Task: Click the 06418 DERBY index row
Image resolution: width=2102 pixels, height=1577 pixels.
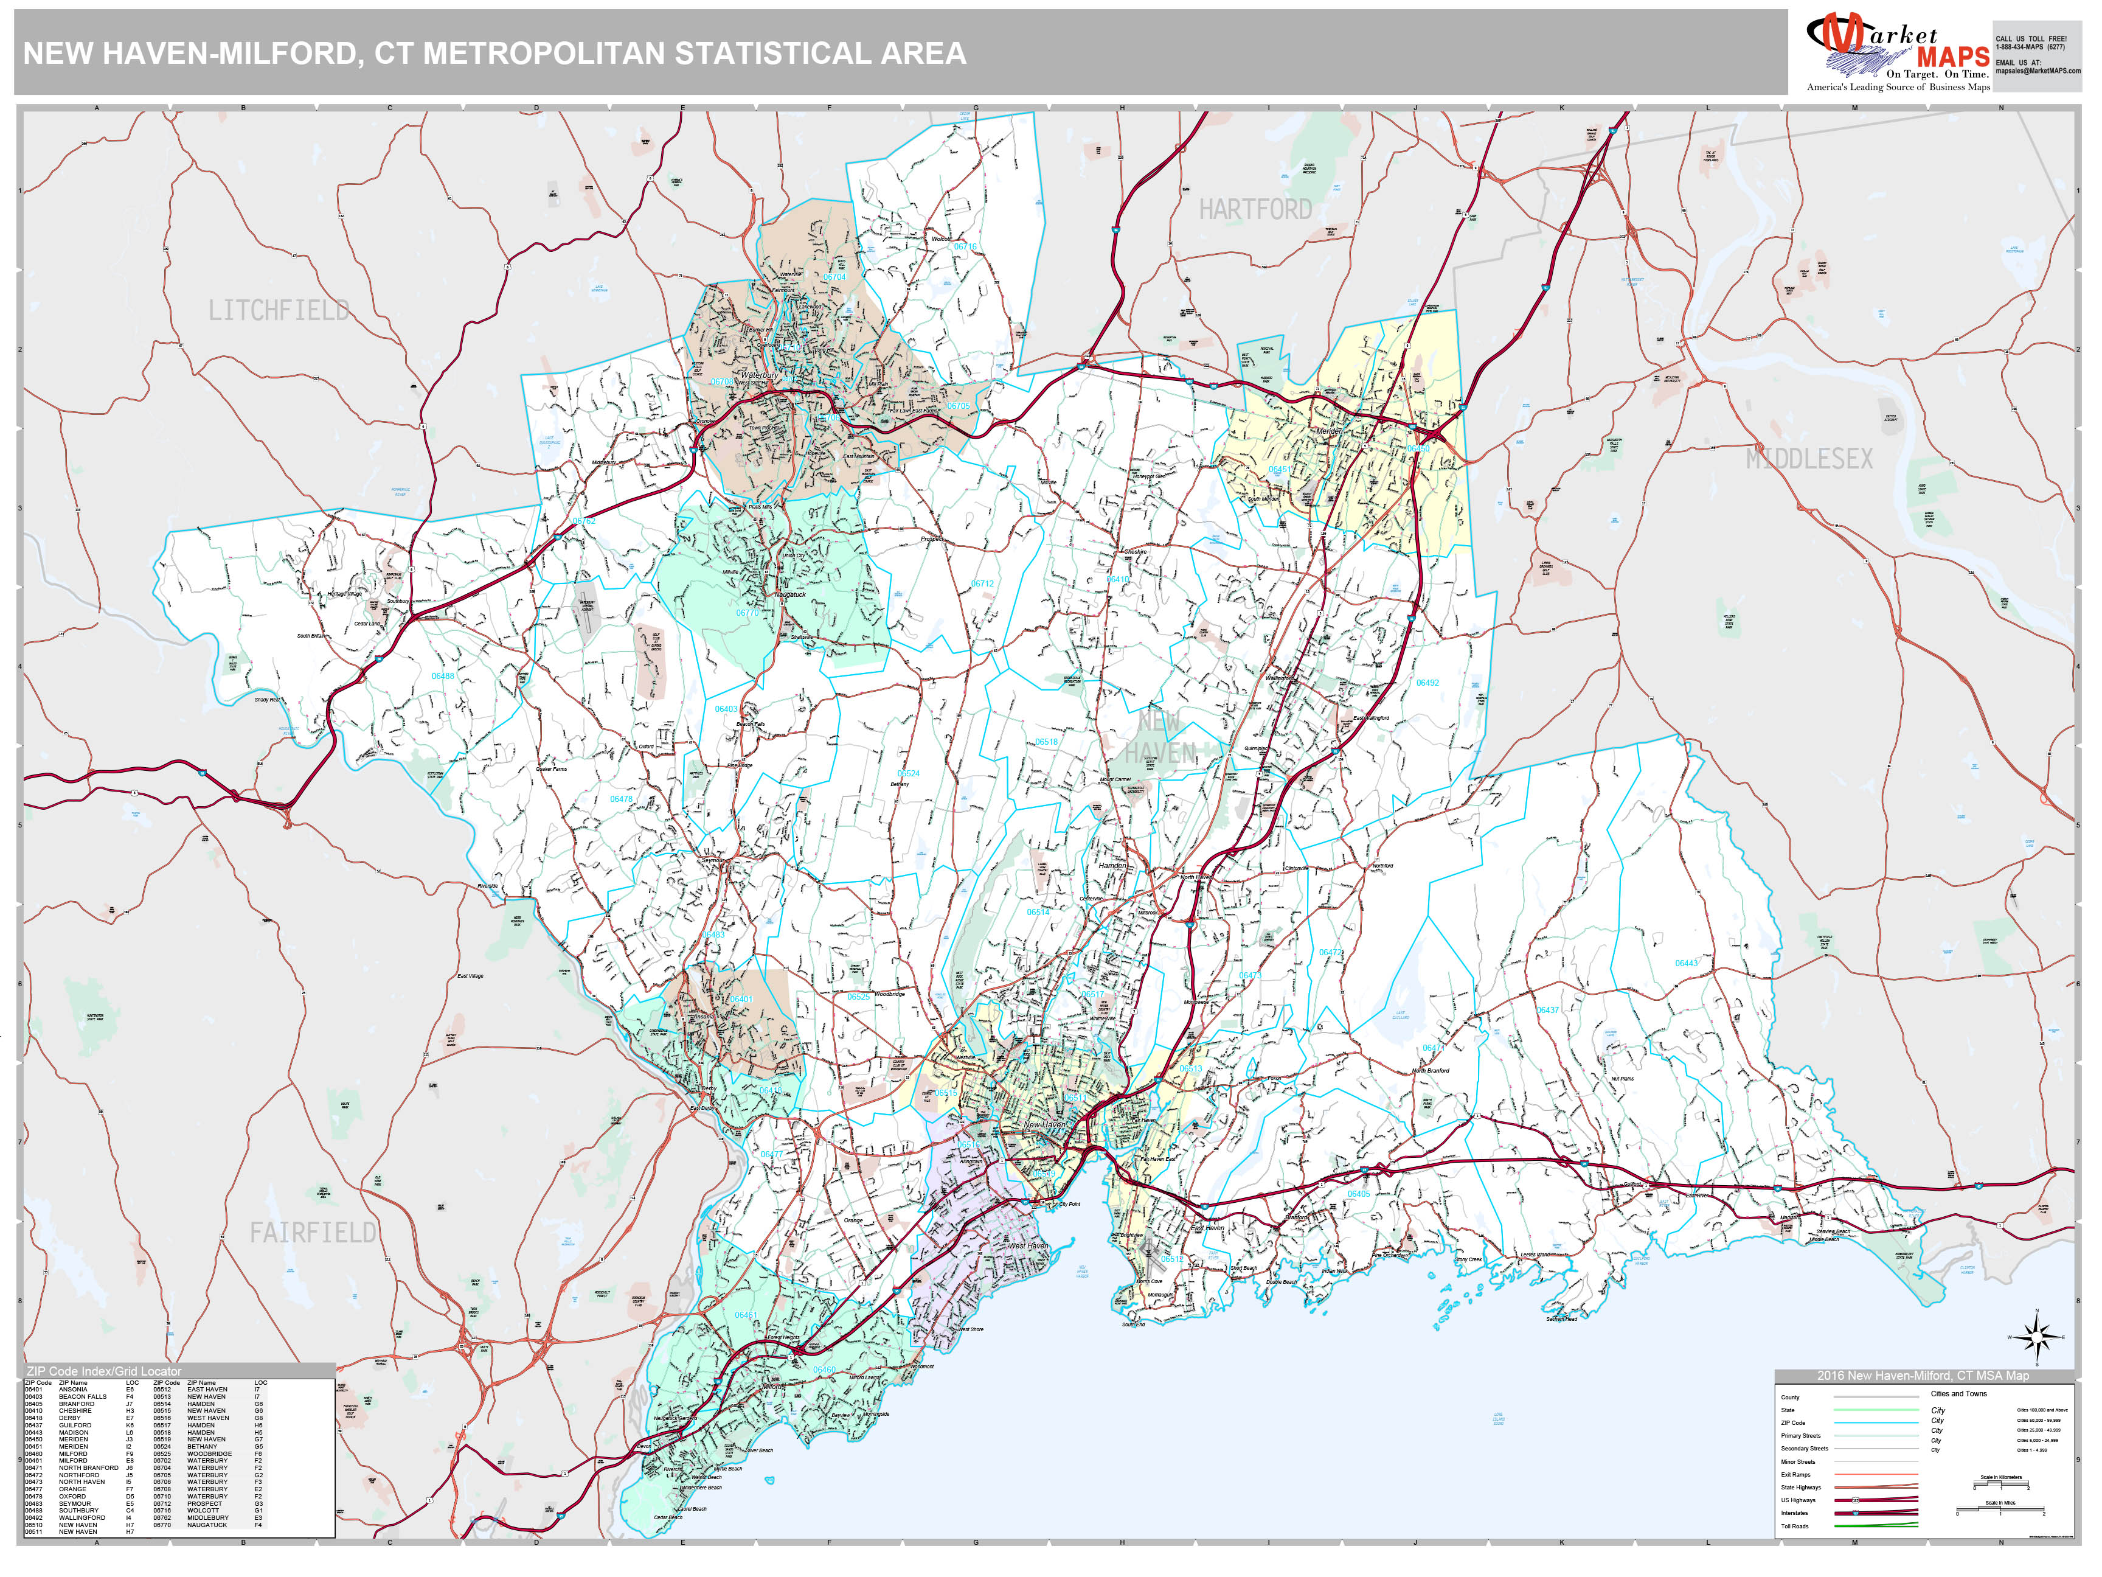Action: click(80, 1418)
